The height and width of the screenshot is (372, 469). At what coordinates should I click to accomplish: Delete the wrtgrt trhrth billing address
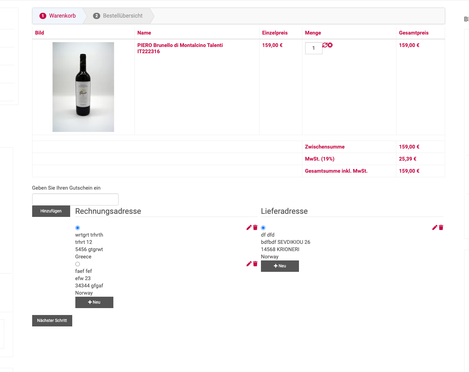[255, 227]
